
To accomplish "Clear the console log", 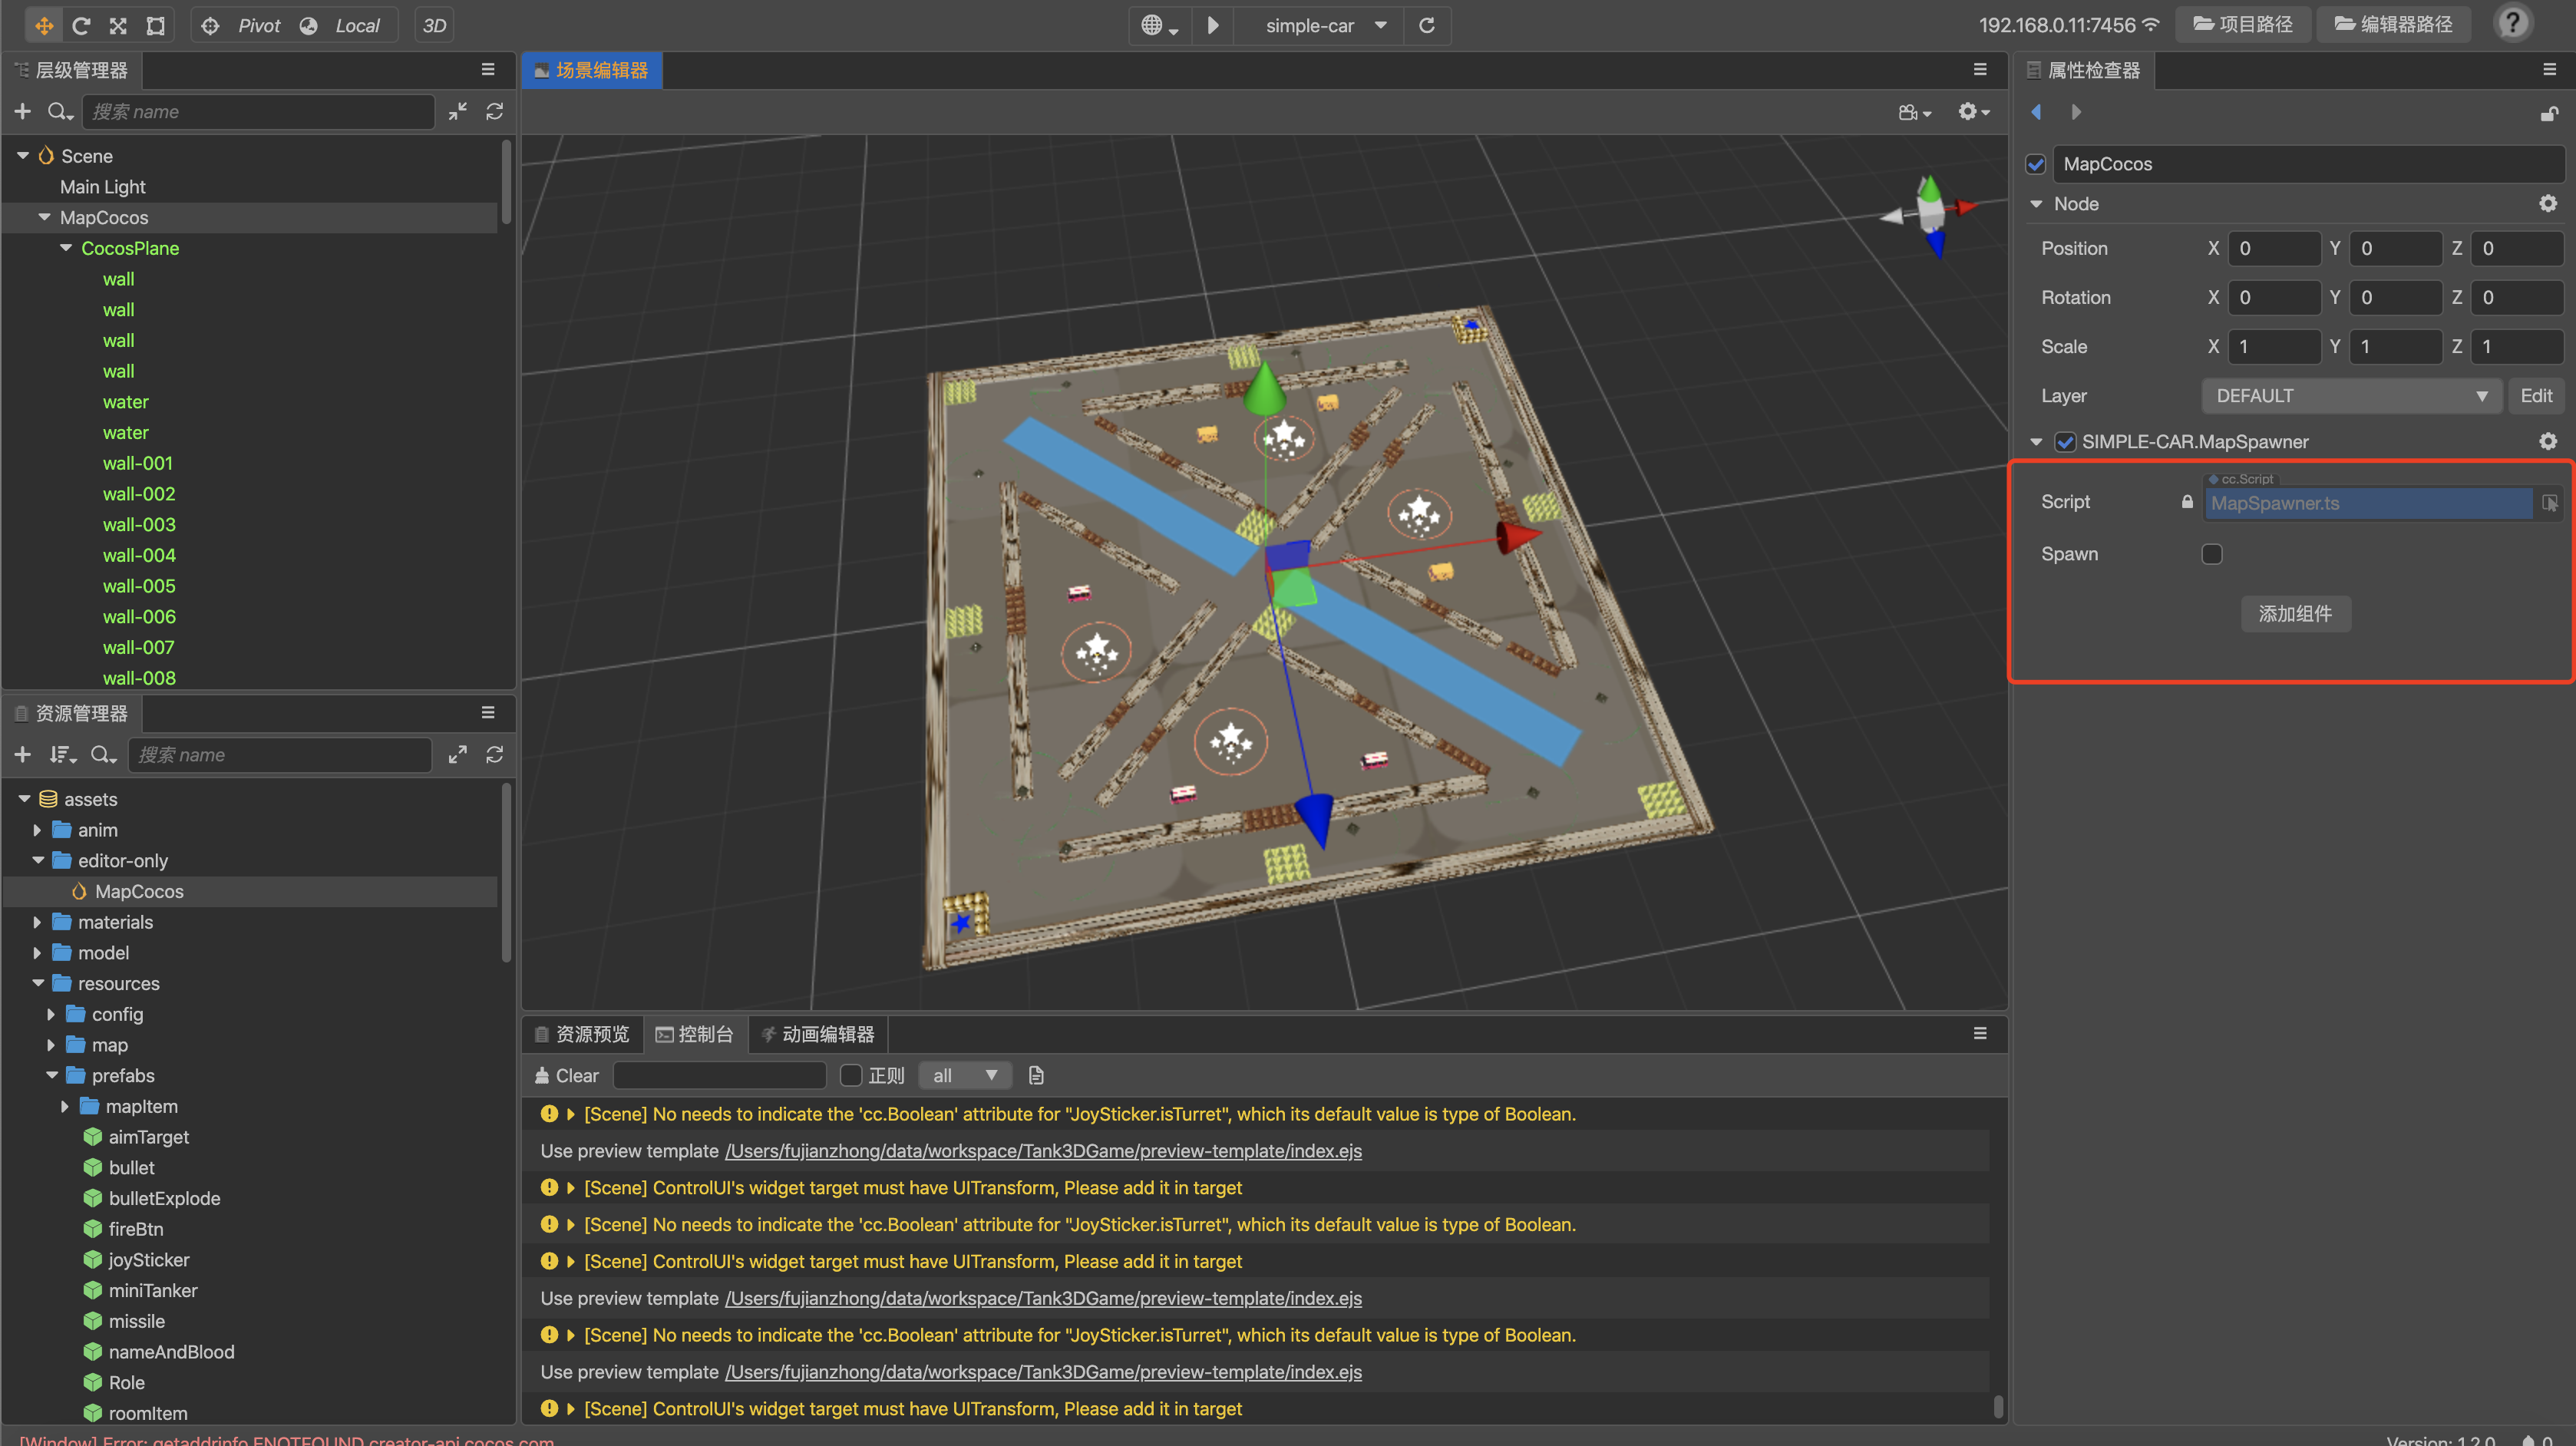I will tap(566, 1075).
